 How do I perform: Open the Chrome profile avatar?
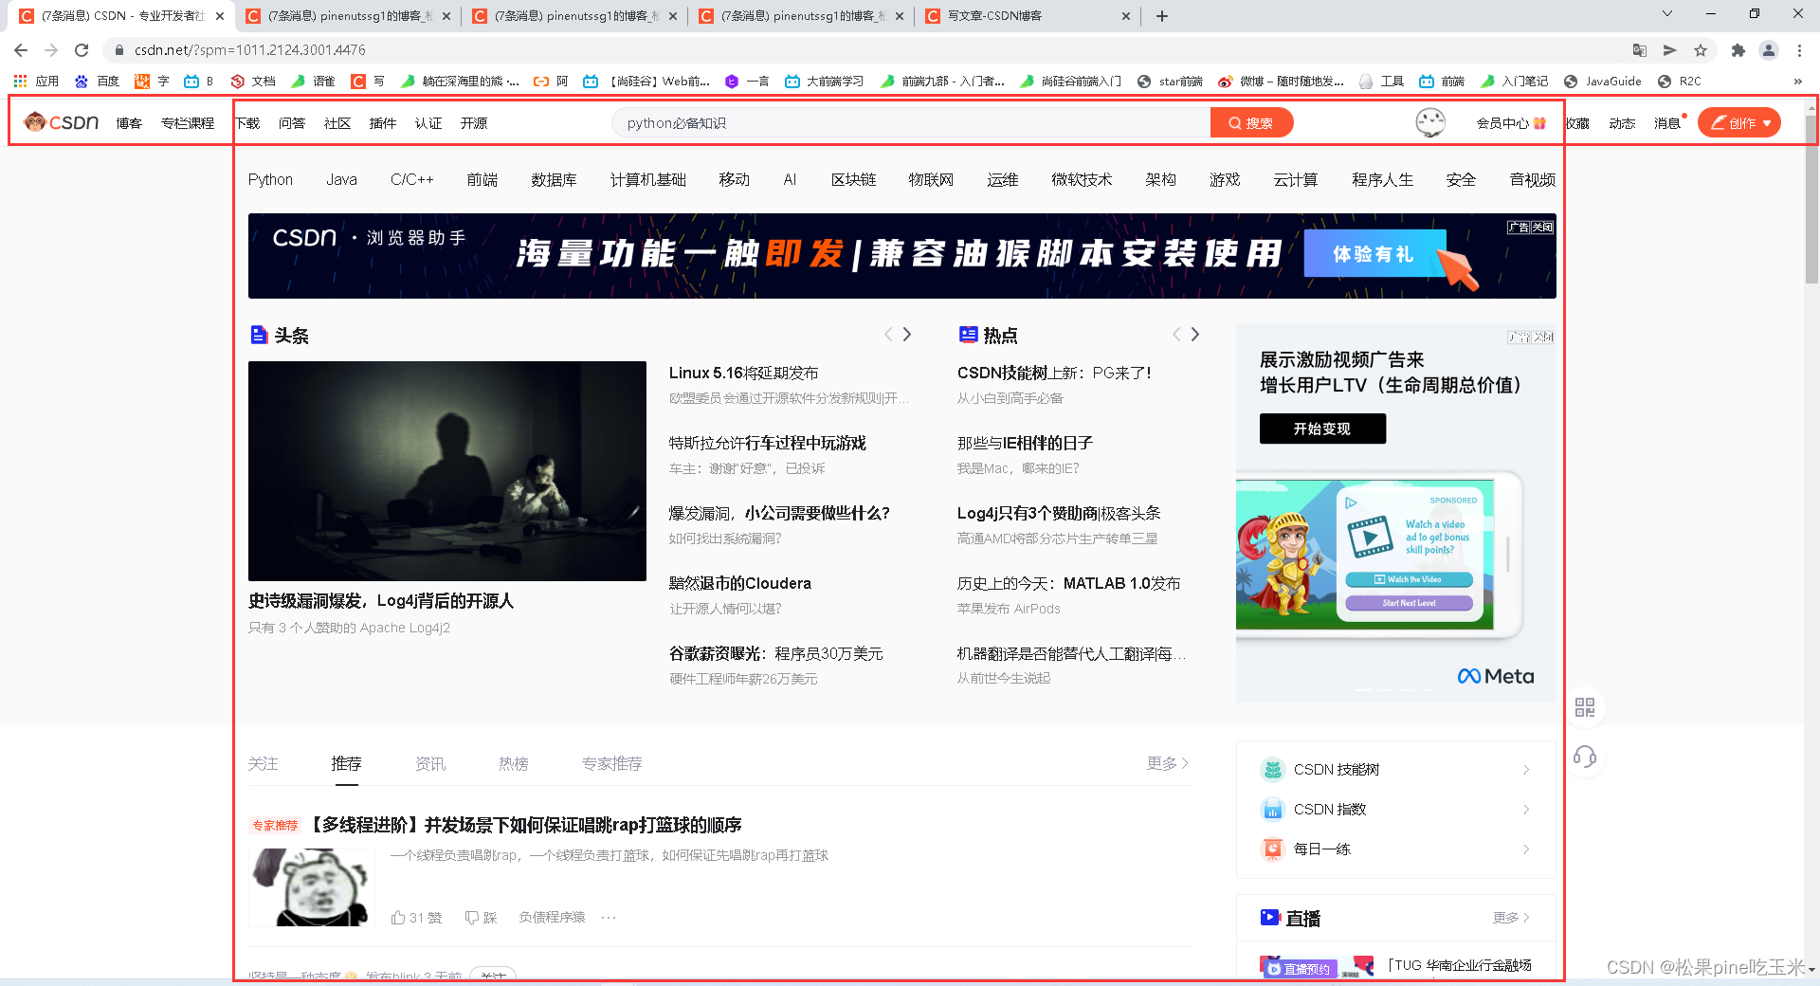click(1768, 50)
